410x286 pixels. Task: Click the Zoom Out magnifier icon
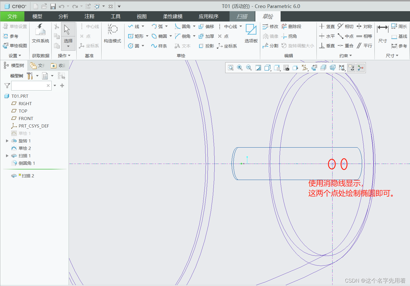click(249, 68)
